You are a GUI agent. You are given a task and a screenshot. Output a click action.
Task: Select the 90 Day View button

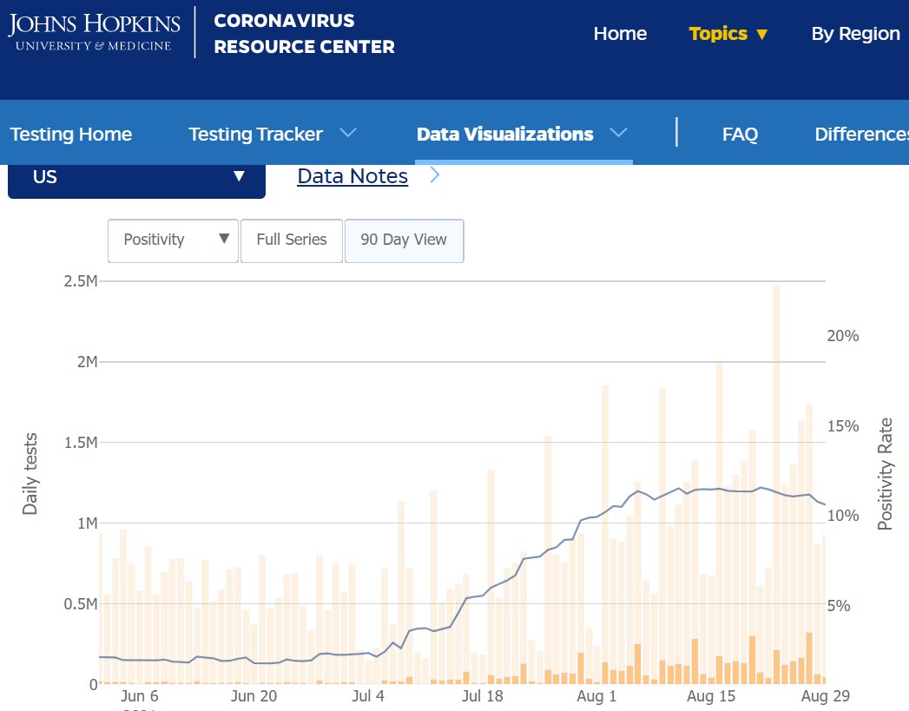[x=404, y=240]
